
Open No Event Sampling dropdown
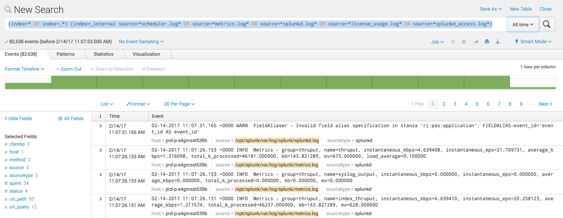[141, 42]
